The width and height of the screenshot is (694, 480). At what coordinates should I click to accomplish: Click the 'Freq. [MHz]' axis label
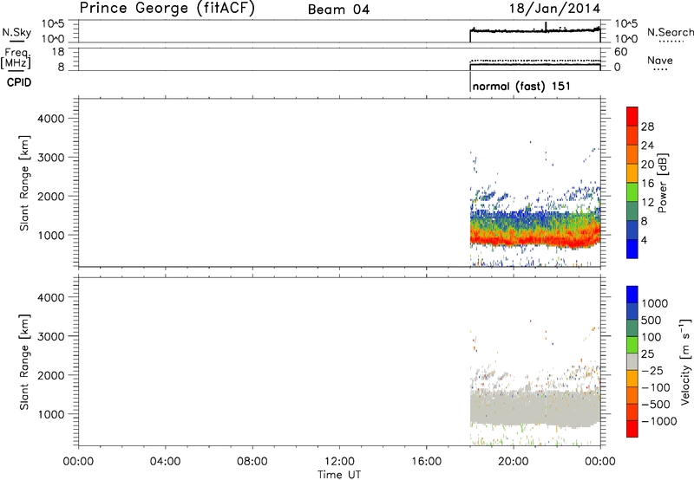click(17, 59)
